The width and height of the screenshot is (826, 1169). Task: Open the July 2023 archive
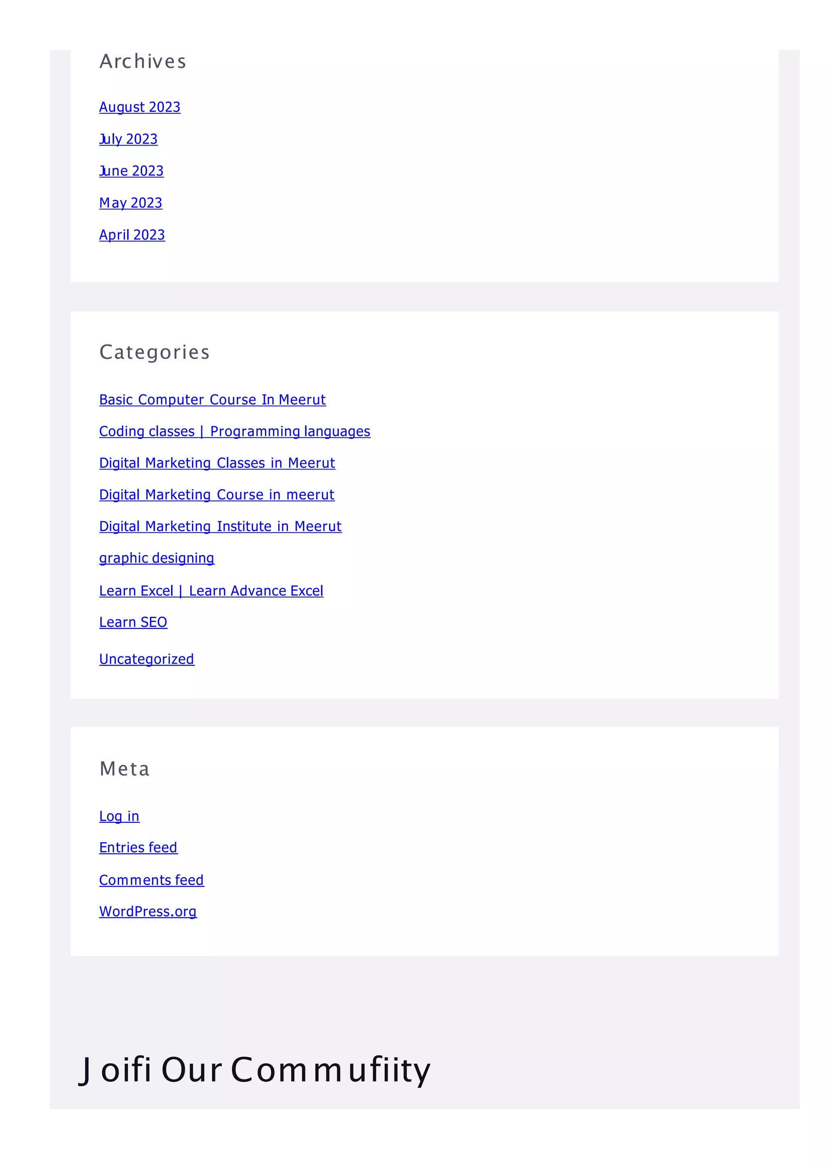coord(128,139)
